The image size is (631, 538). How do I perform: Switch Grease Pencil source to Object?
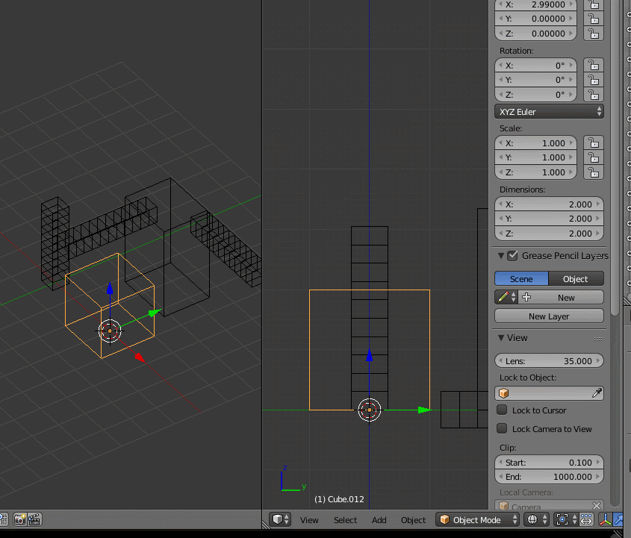coord(577,278)
